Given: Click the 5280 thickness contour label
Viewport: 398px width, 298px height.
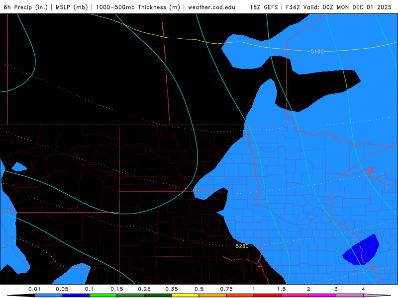Looking at the screenshot, I should click(242, 246).
